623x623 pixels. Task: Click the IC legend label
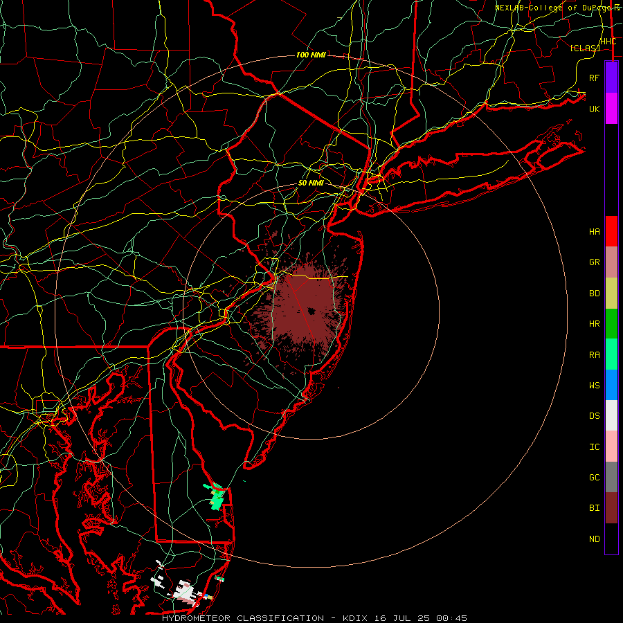[595, 447]
